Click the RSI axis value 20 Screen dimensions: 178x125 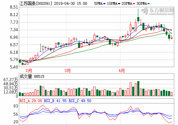16,122
